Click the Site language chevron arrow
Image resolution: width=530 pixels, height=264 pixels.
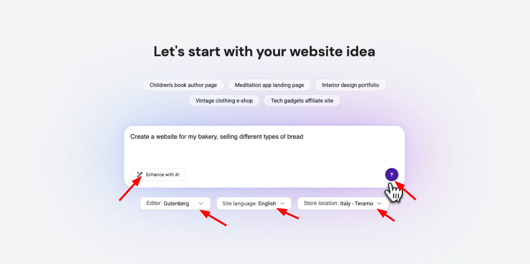coord(283,203)
